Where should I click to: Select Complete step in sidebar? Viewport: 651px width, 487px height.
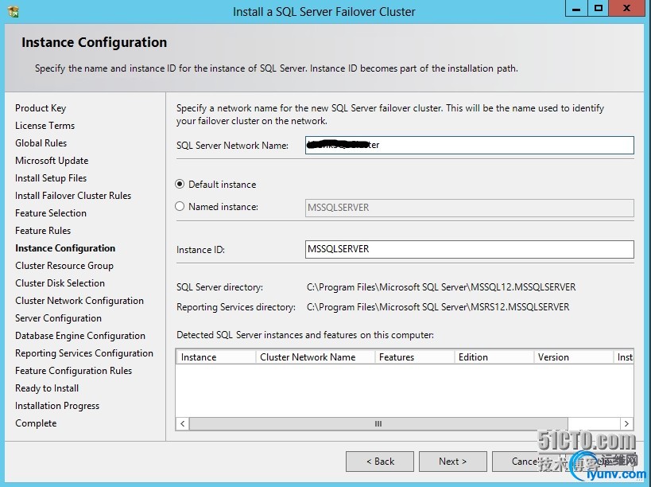click(x=36, y=423)
